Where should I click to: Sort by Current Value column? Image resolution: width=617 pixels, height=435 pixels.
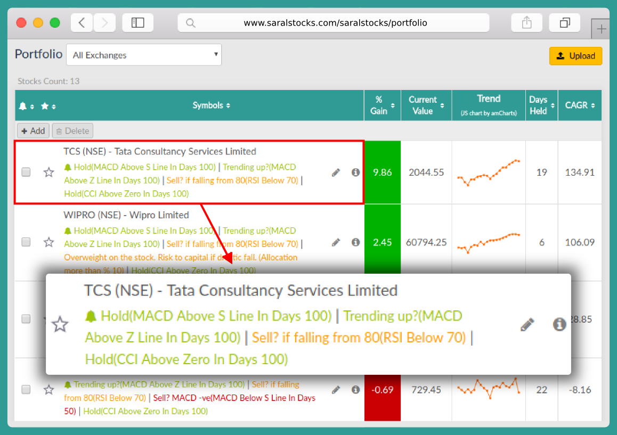(x=426, y=105)
